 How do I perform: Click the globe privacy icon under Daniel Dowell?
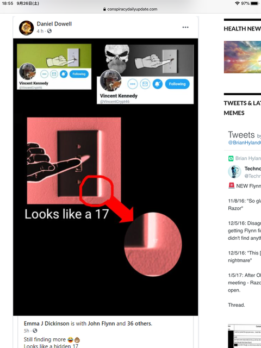click(49, 31)
